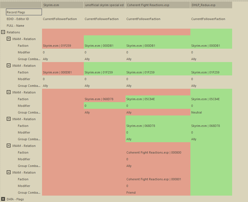Collapse XNAM relation containing Coherent Fight Reactions.esp | 000800
Screen dimensions: 248x202
(9, 146)
